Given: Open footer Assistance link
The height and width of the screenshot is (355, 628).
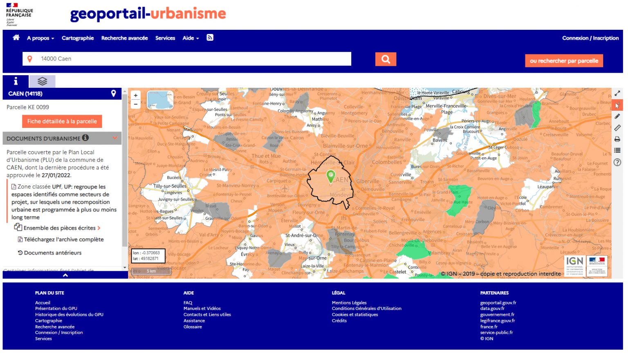Looking at the screenshot, I should pyautogui.click(x=194, y=321).
